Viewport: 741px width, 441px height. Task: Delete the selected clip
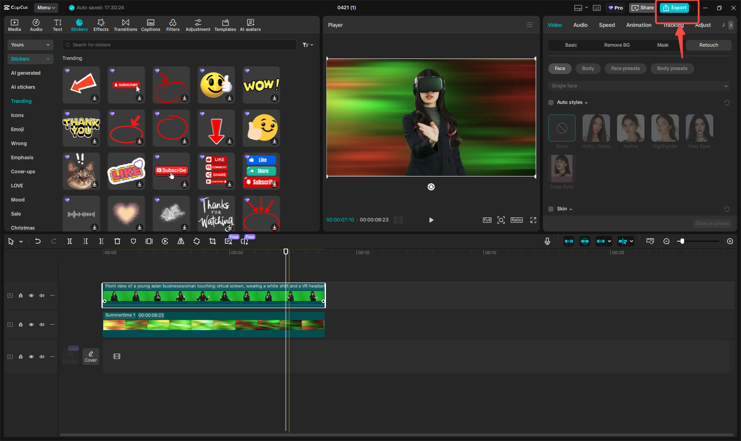117,241
